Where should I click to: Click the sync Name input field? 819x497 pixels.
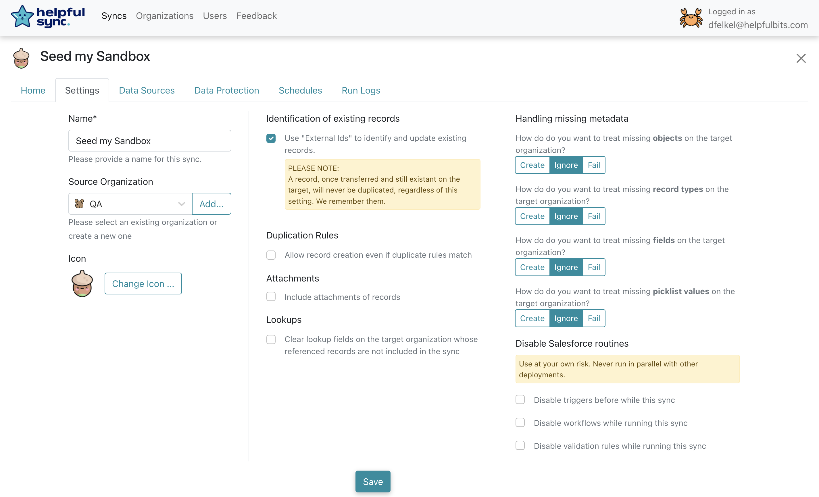(149, 140)
